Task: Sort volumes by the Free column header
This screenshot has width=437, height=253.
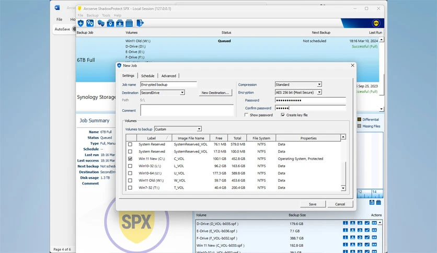Action: (219, 138)
